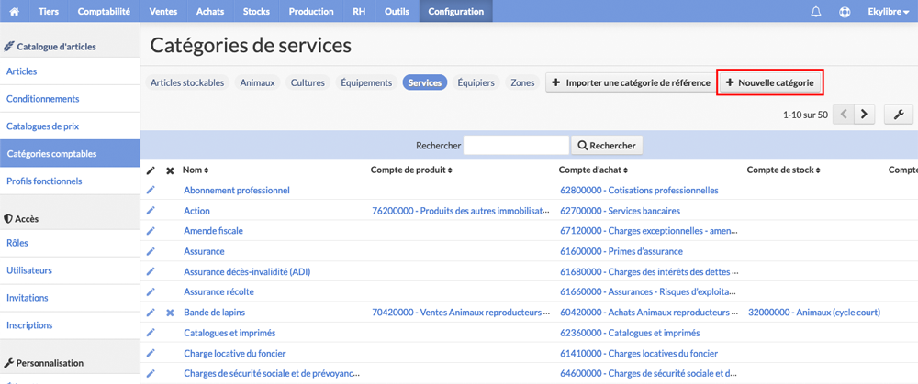Open the notifications bell
The image size is (918, 384).
click(x=815, y=11)
